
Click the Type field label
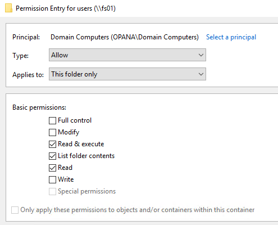(x=20, y=56)
